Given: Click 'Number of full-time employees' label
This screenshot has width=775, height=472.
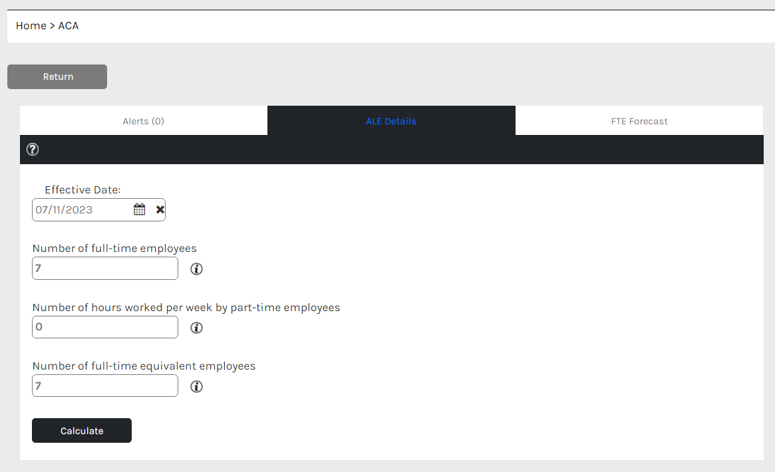Looking at the screenshot, I should click(114, 249).
